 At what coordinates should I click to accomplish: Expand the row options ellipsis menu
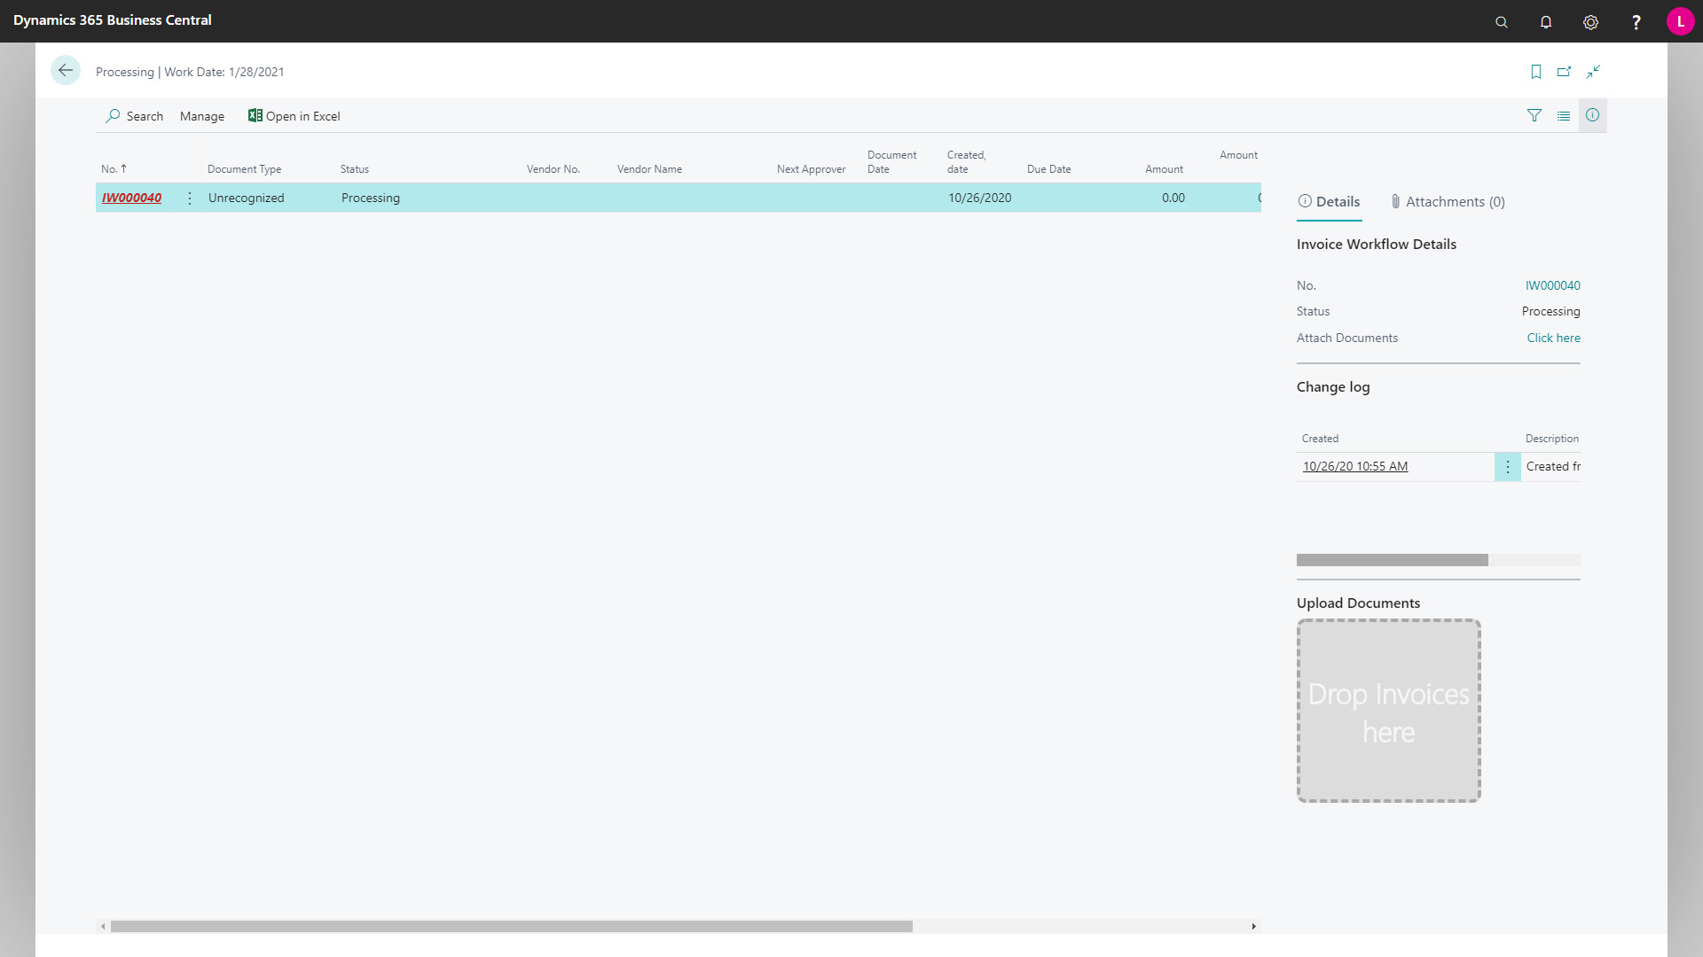[191, 198]
